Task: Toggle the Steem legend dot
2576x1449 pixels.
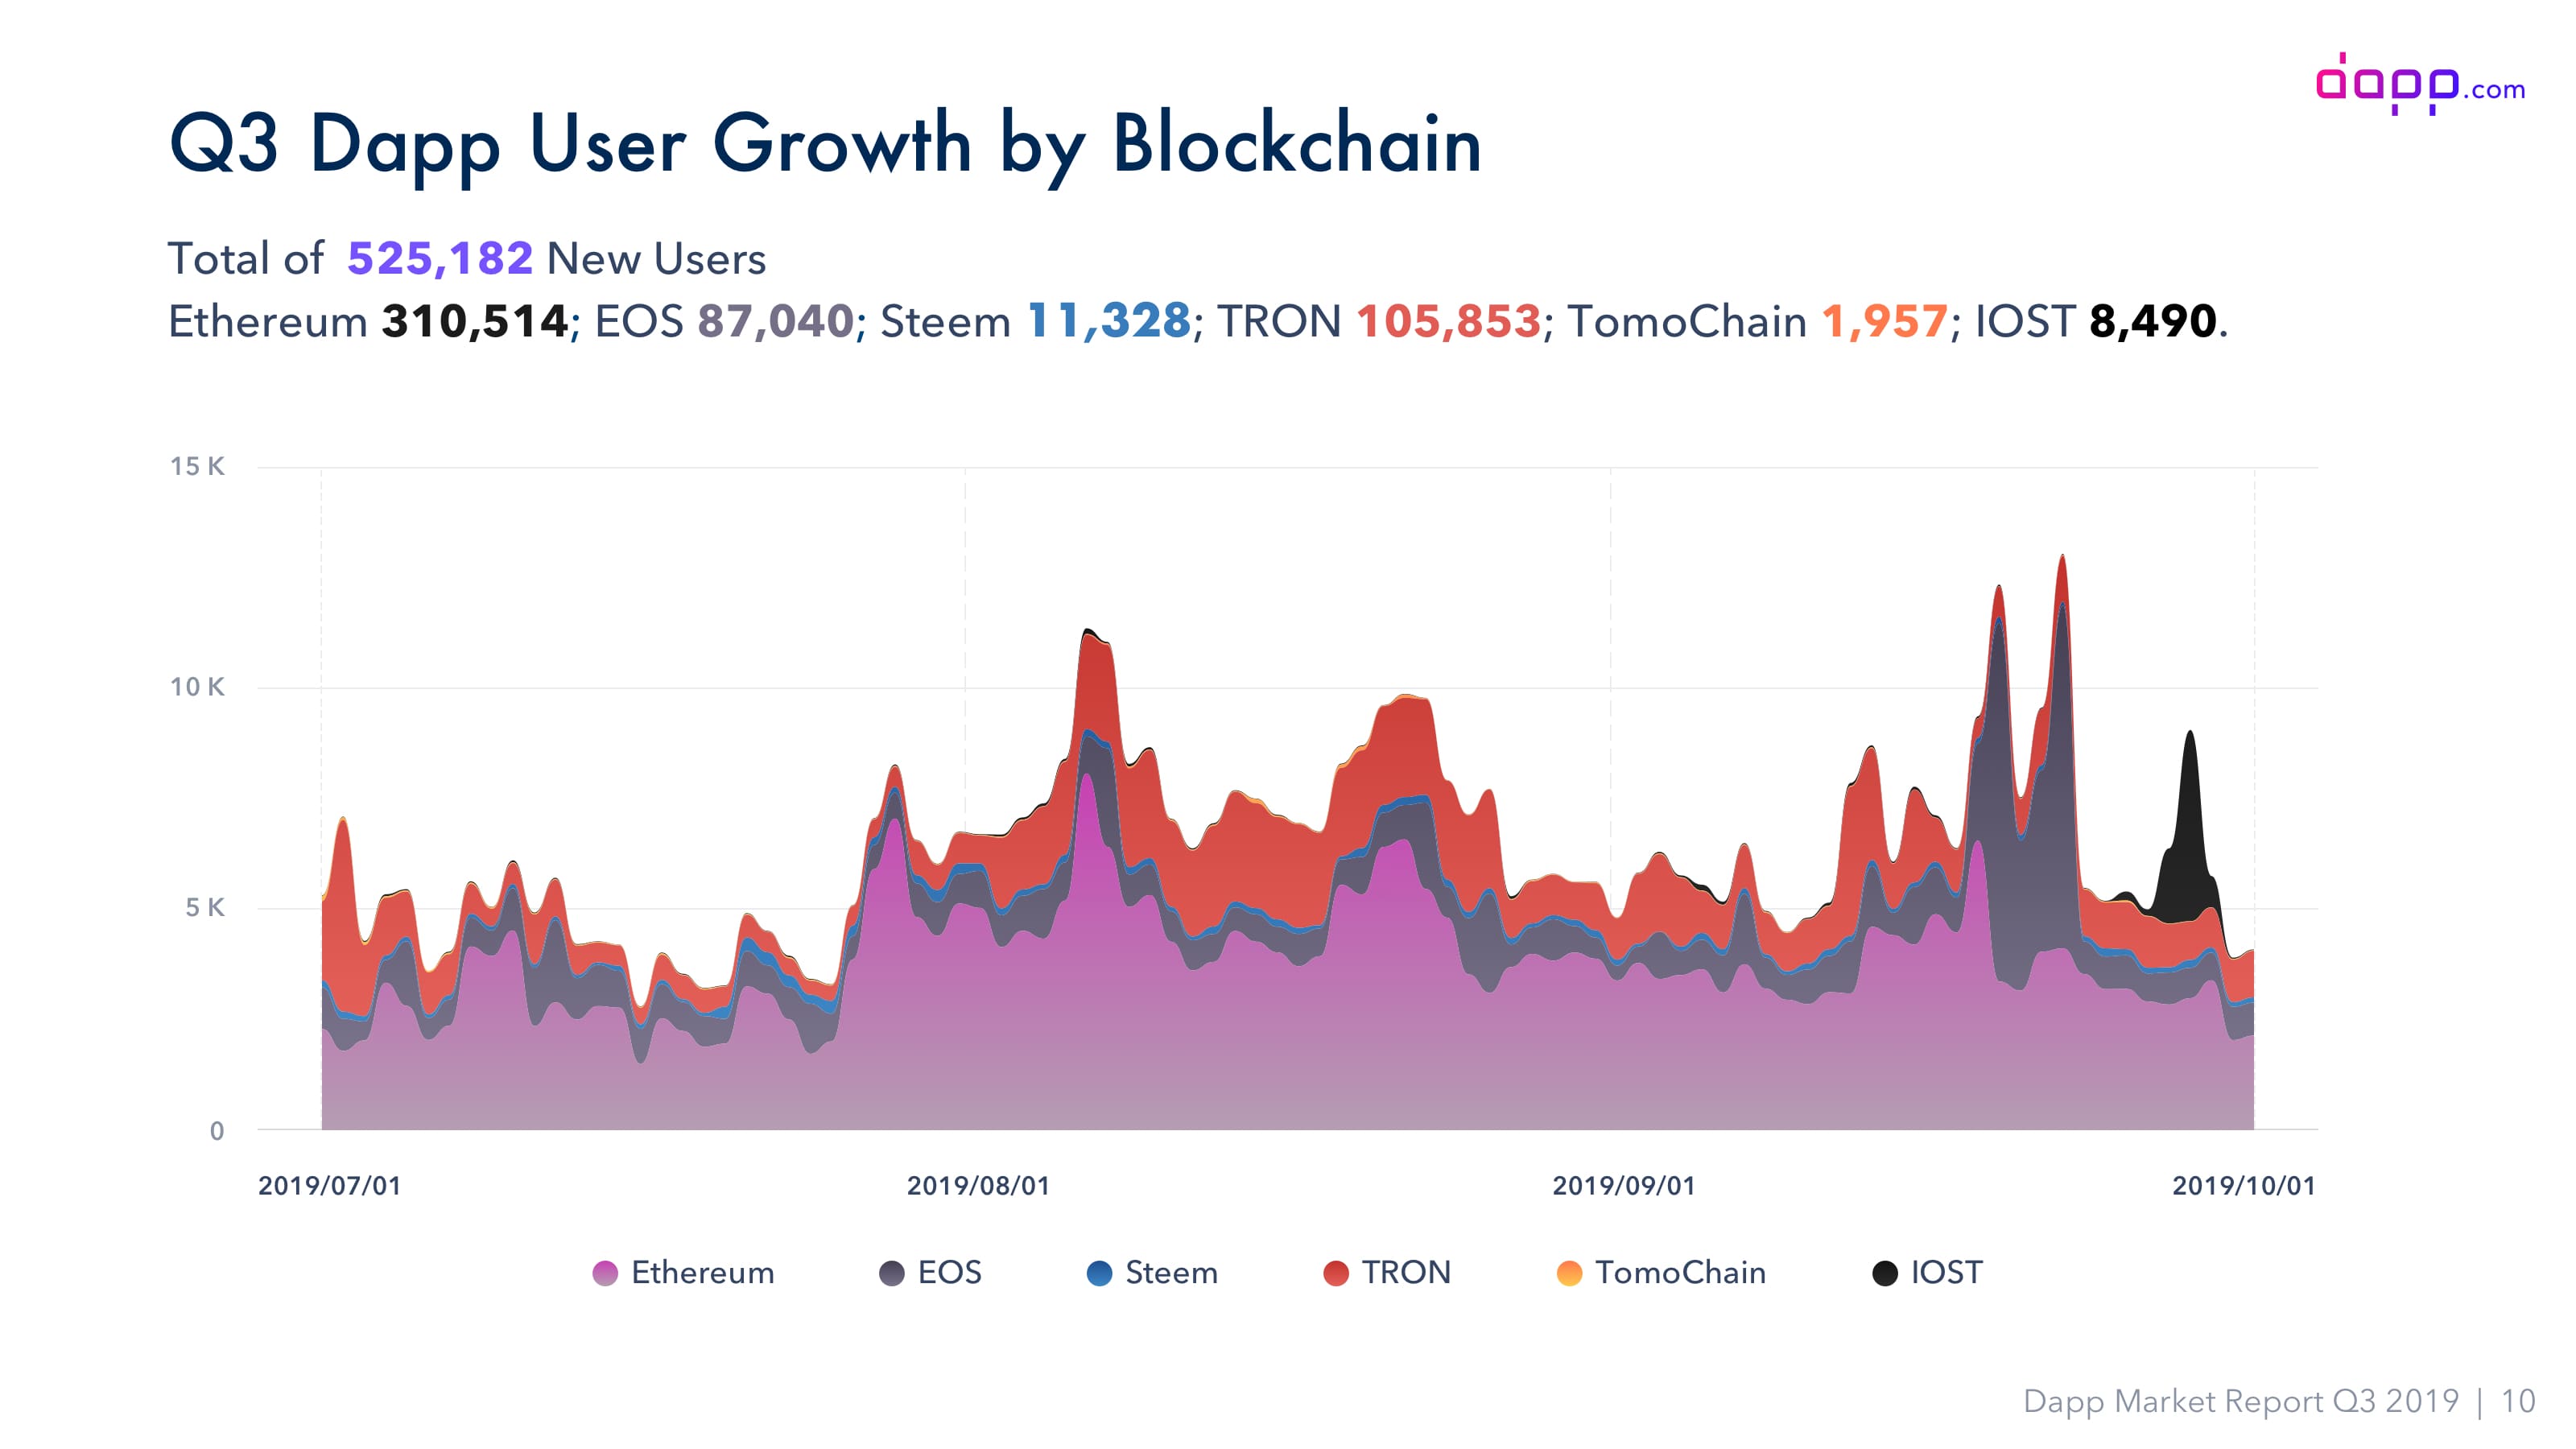Action: [1099, 1273]
